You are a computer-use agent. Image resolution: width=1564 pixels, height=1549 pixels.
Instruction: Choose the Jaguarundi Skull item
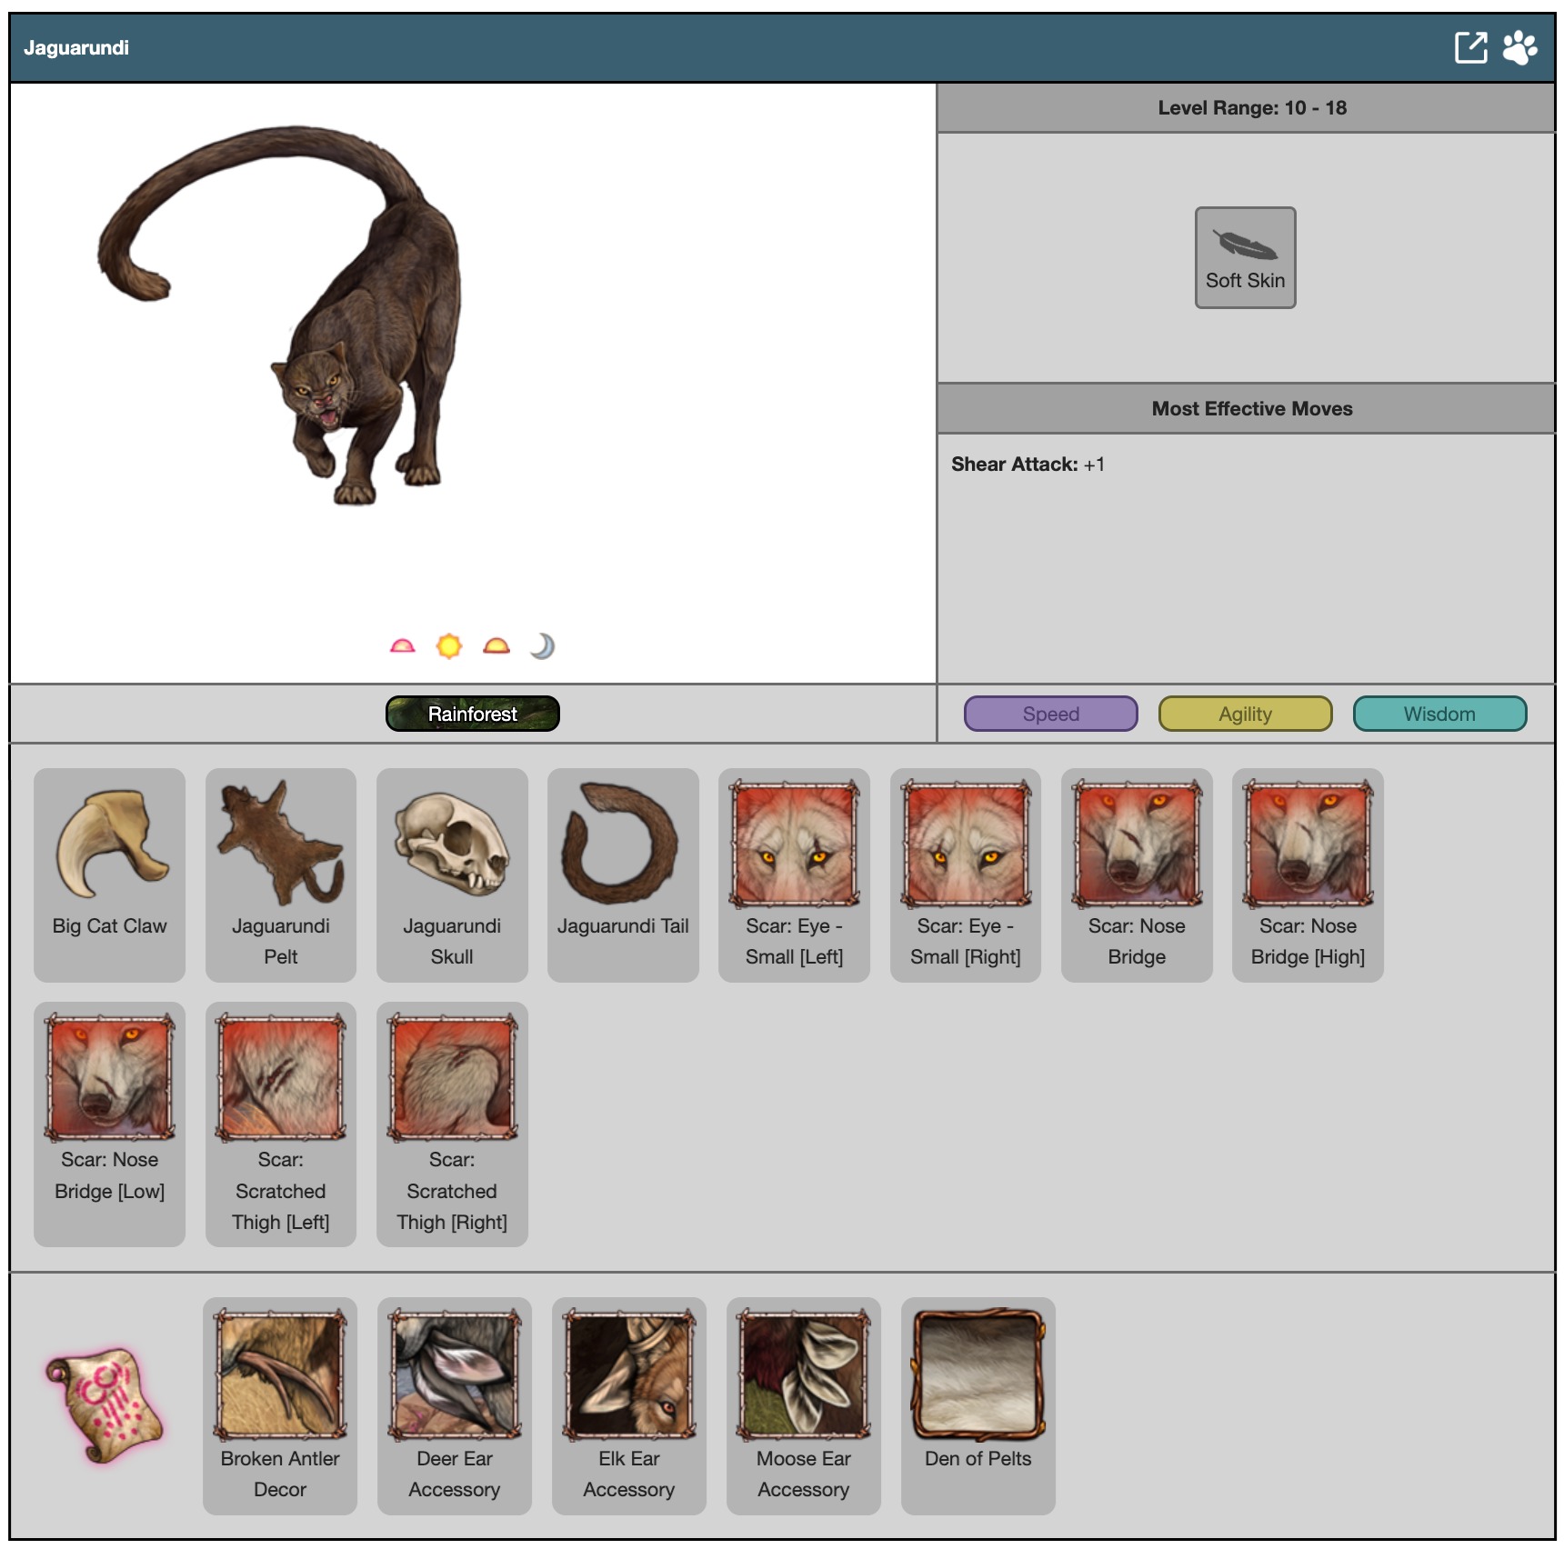[452, 874]
